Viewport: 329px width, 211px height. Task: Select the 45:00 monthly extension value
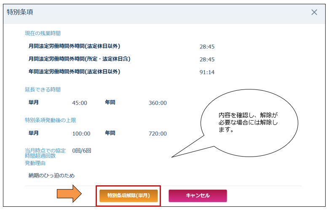[80, 103]
